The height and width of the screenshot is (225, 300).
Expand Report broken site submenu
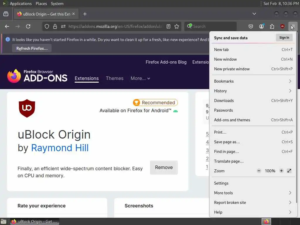click(x=253, y=203)
